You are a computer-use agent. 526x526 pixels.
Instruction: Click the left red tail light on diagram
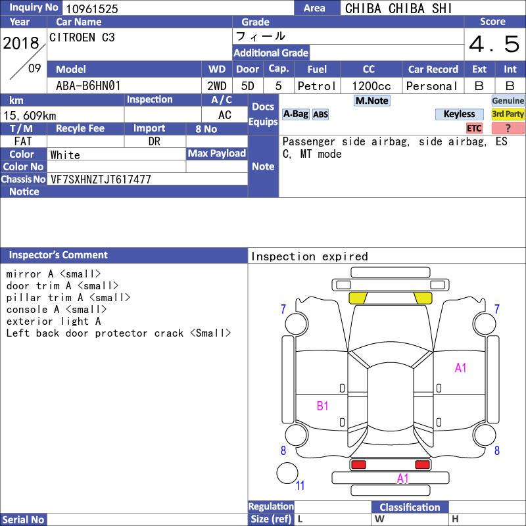358,465
